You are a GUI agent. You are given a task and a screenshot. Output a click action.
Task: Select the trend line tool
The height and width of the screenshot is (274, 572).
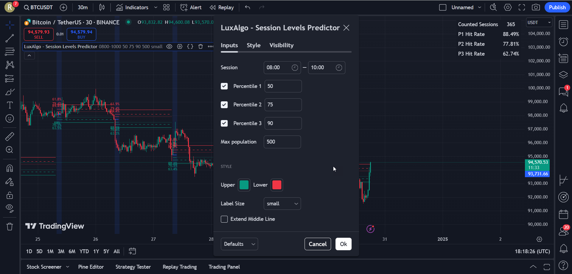click(10, 38)
